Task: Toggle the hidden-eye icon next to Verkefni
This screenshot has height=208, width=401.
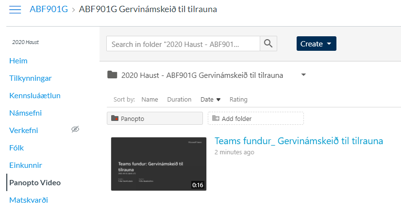Action: [x=75, y=129]
